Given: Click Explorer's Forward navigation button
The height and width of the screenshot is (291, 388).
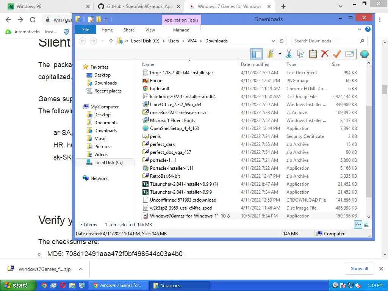Looking at the screenshot, I should pos(93,41).
